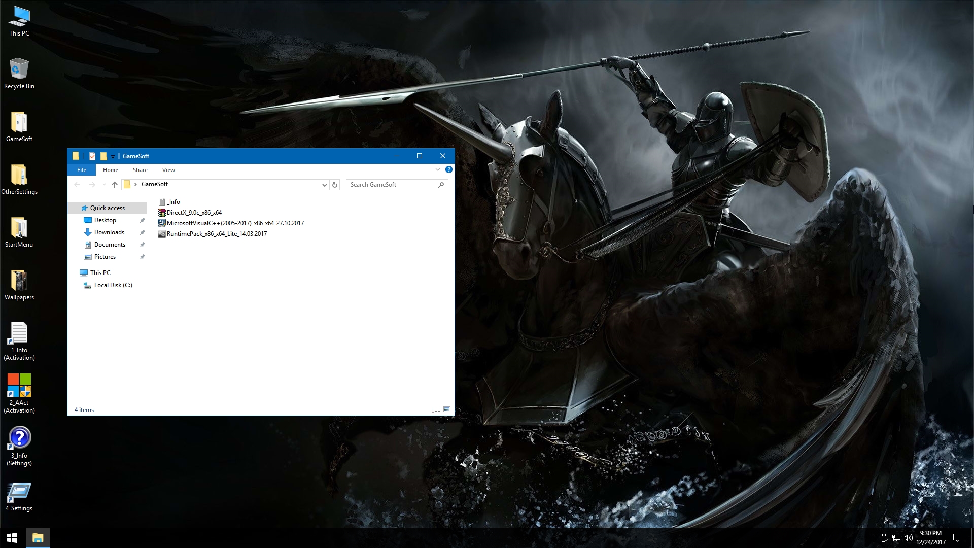The image size is (974, 548).
Task: Select the _Info file
Action: click(x=169, y=202)
